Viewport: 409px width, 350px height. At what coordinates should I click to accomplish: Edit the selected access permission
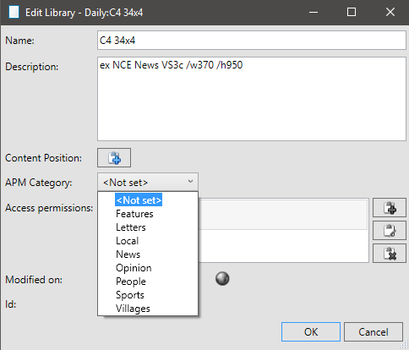coord(390,231)
